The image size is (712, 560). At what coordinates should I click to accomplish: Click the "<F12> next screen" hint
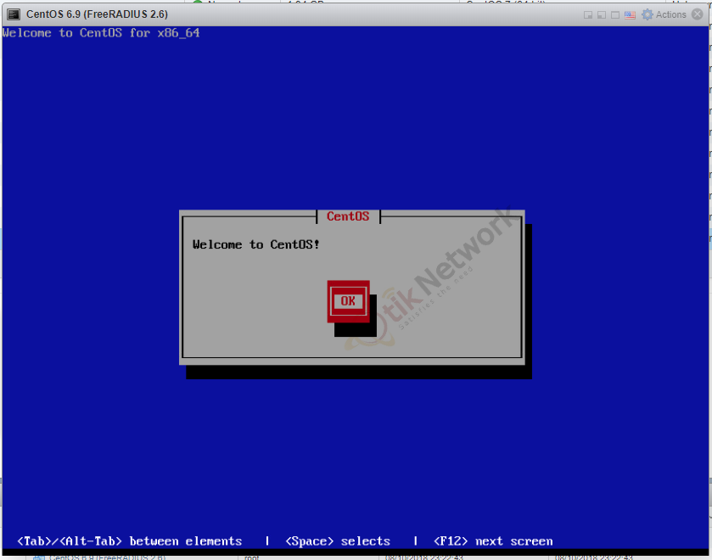click(x=493, y=541)
